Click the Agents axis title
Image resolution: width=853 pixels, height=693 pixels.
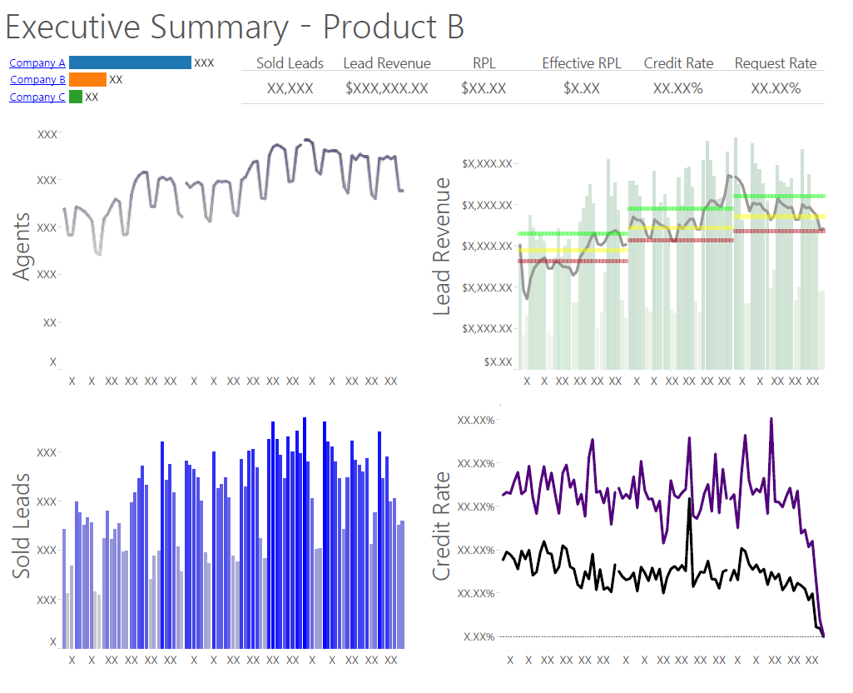22,247
